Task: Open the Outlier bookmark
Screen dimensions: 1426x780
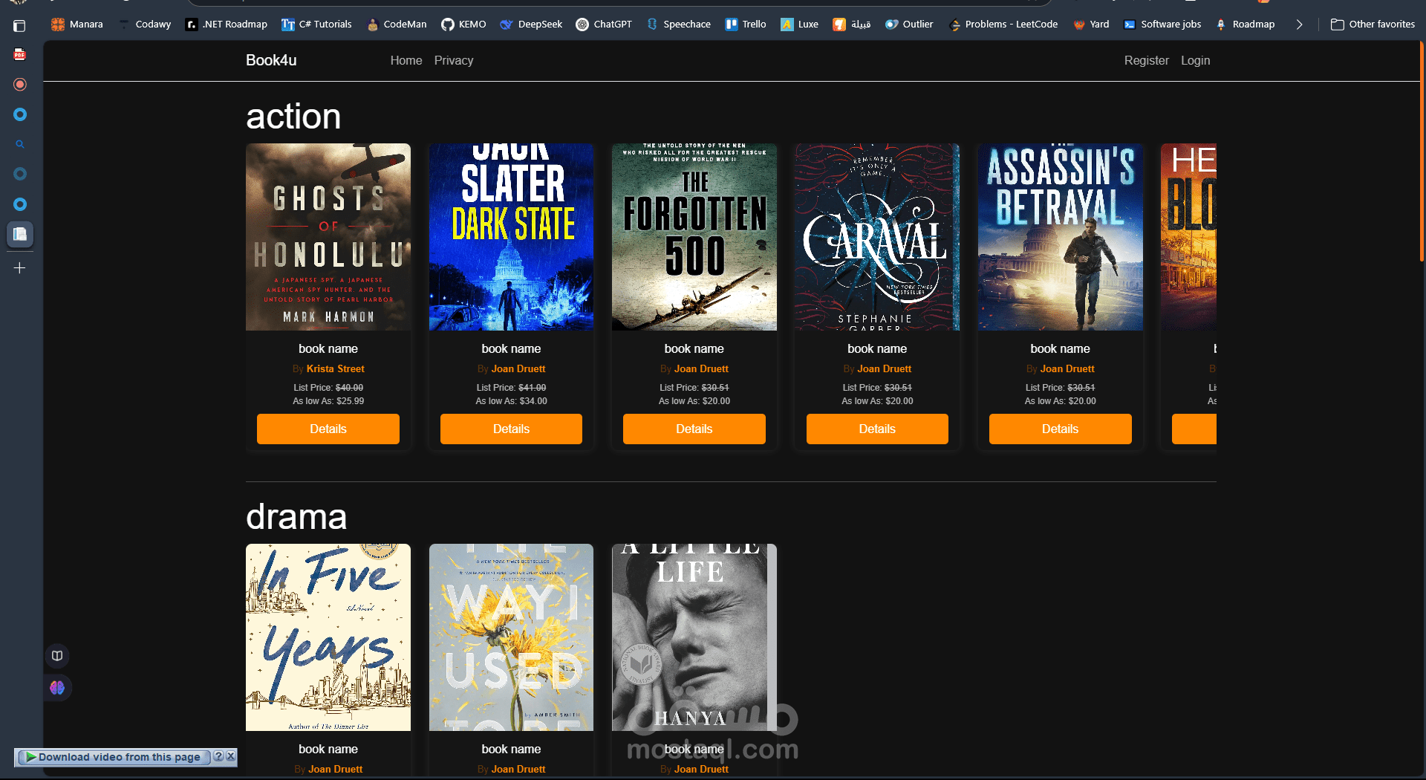Action: 909,24
